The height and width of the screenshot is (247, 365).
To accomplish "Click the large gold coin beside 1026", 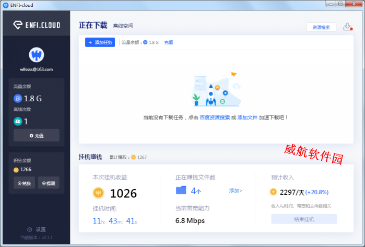I will tap(98, 193).
